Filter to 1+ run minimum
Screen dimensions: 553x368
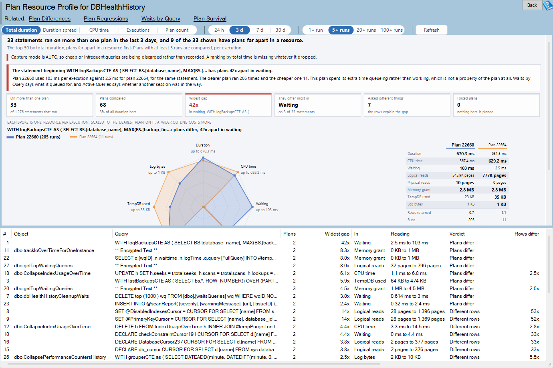pos(315,30)
